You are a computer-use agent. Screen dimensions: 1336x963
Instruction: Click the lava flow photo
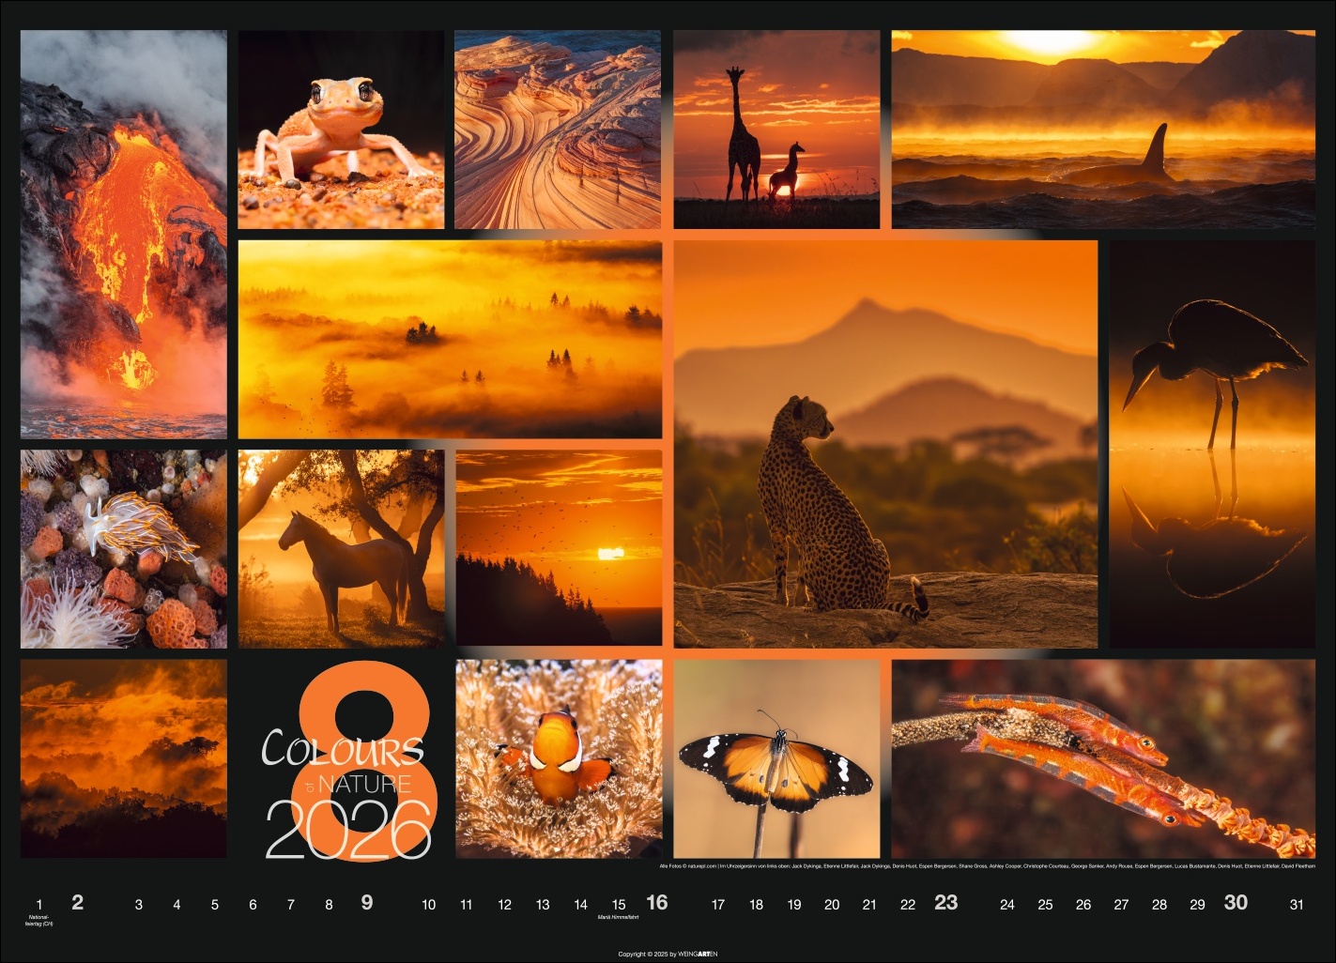[x=123, y=234]
